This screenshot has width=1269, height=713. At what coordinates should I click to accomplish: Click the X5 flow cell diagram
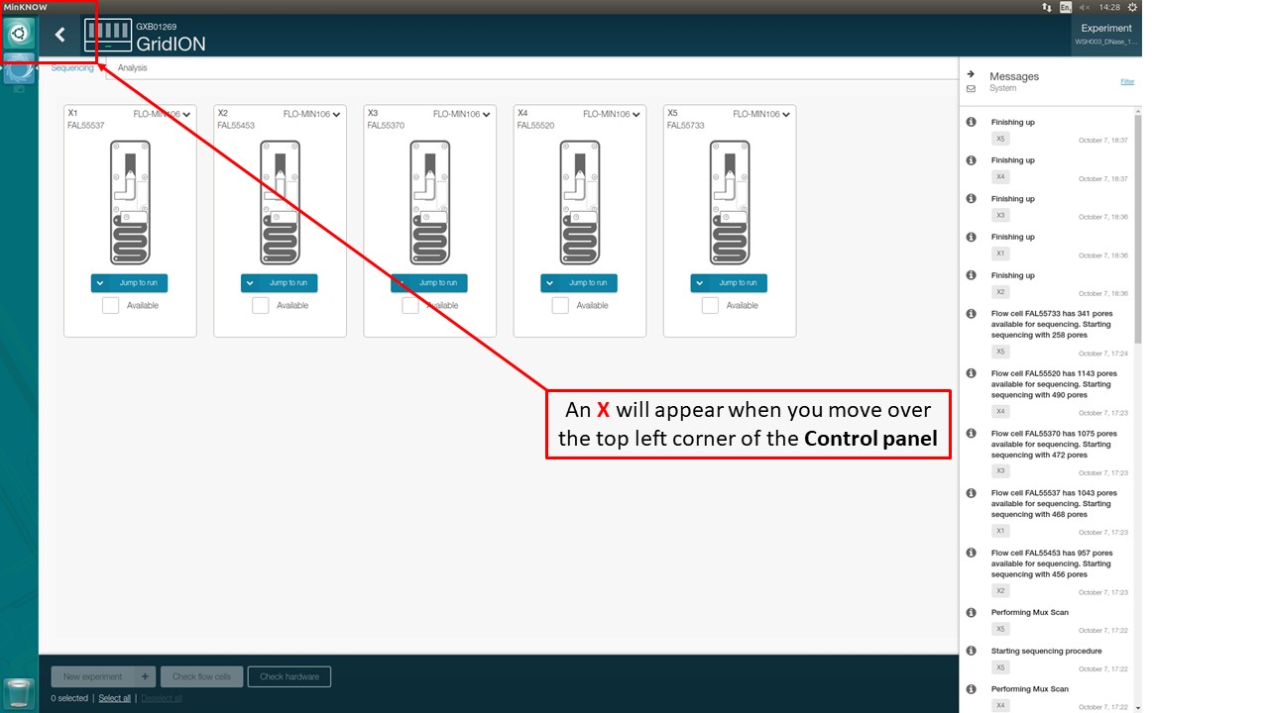730,202
